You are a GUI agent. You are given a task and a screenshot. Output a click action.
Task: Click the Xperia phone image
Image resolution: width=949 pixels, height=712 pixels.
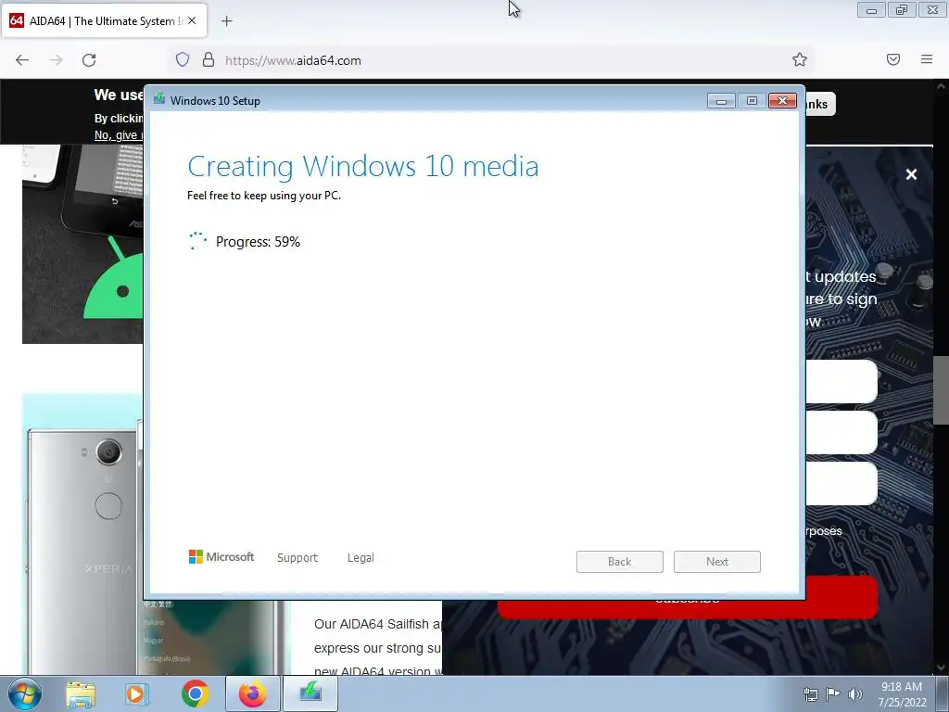82,534
